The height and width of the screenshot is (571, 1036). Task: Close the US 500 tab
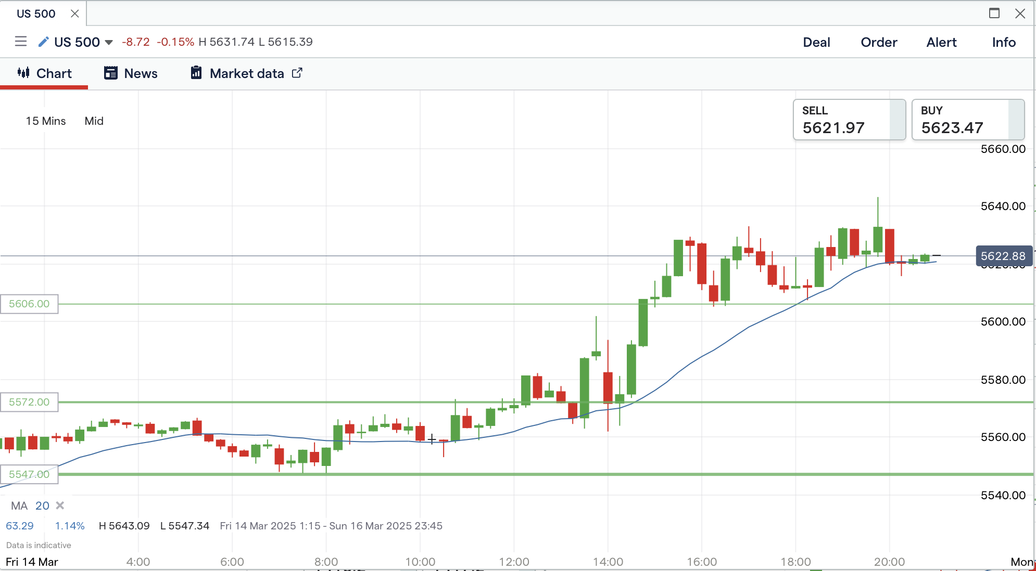click(75, 14)
